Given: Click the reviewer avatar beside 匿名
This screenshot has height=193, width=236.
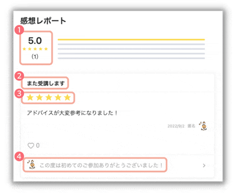Looking at the screenshot, I should 203,126.
